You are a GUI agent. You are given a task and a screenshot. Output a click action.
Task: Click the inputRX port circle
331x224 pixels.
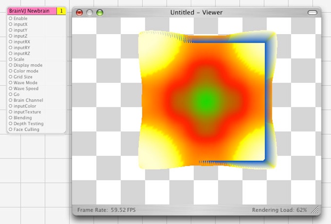click(10, 42)
